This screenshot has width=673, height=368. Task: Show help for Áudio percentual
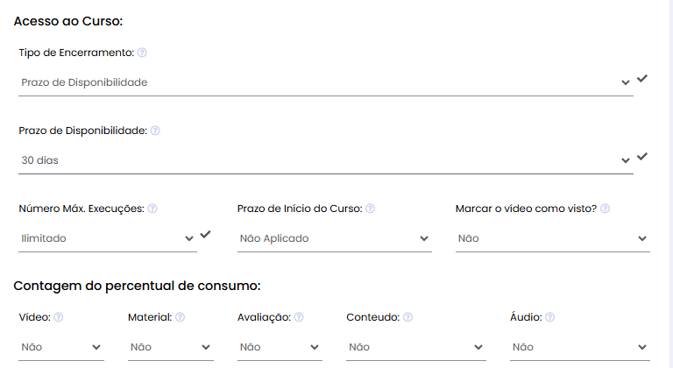(549, 317)
